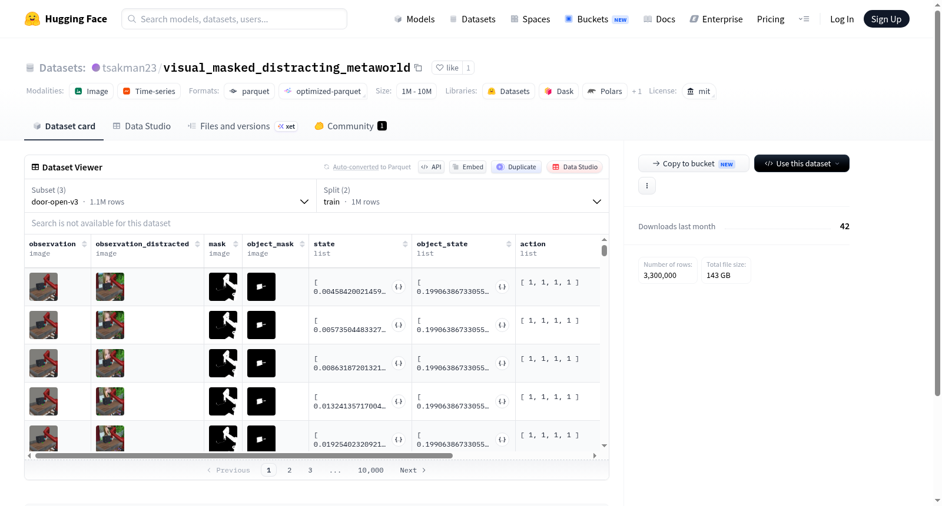Click the Embed button
Viewport: 942px width, 506px height.
tap(467, 167)
